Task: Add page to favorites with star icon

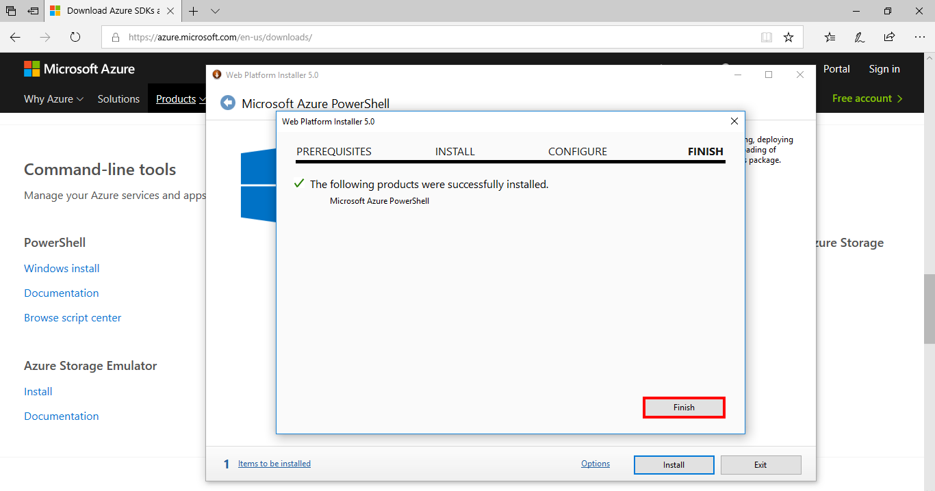Action: (789, 37)
